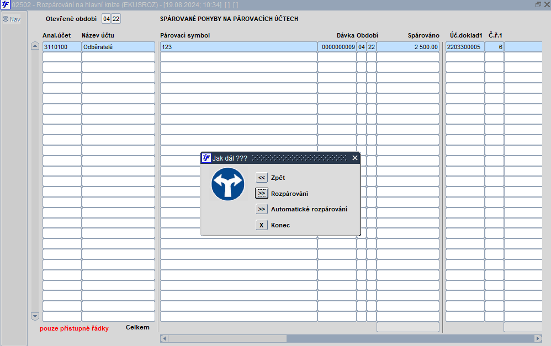Image resolution: width=551 pixels, height=346 pixels.
Task: Click the record scroll up arrow
Action: [35, 46]
